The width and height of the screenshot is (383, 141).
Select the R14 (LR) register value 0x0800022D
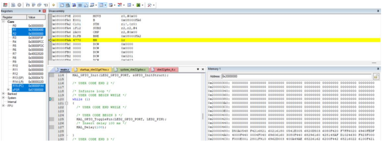pyautogui.click(x=36, y=82)
